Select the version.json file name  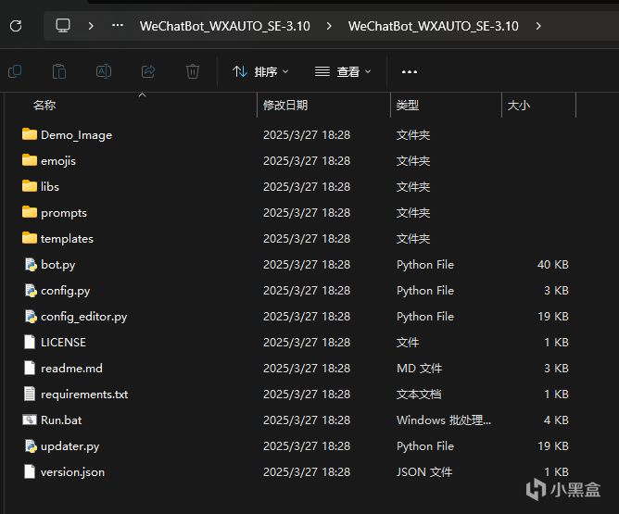(x=72, y=472)
